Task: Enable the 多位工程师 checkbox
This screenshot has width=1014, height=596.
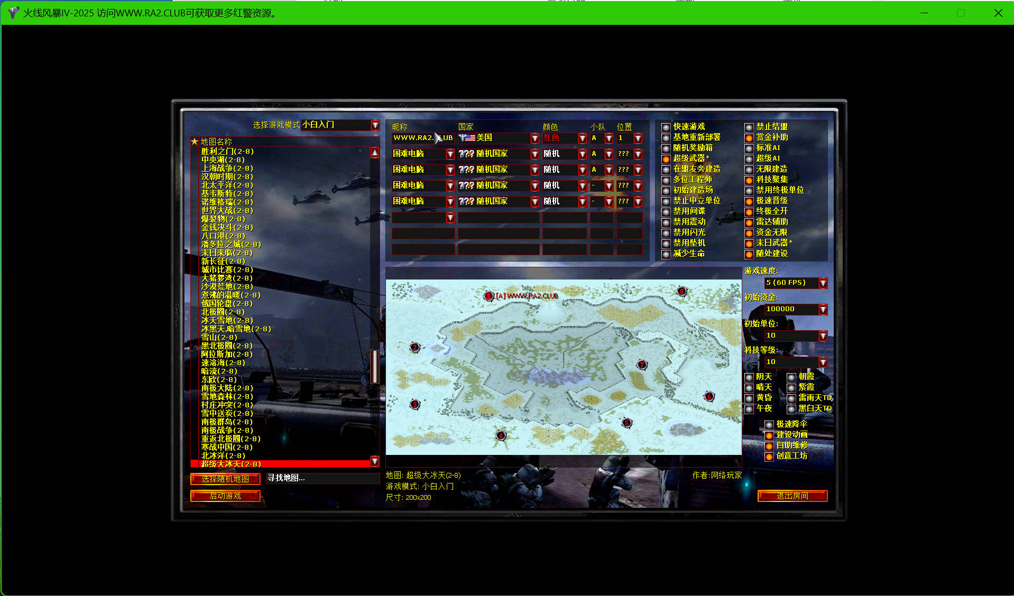Action: [666, 180]
